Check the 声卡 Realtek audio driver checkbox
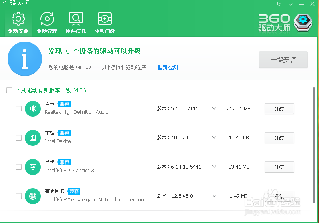This screenshot has width=319, height=223. point(18,108)
